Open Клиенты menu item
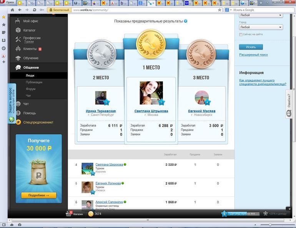Screen dimensions: 296x228 (30, 49)
